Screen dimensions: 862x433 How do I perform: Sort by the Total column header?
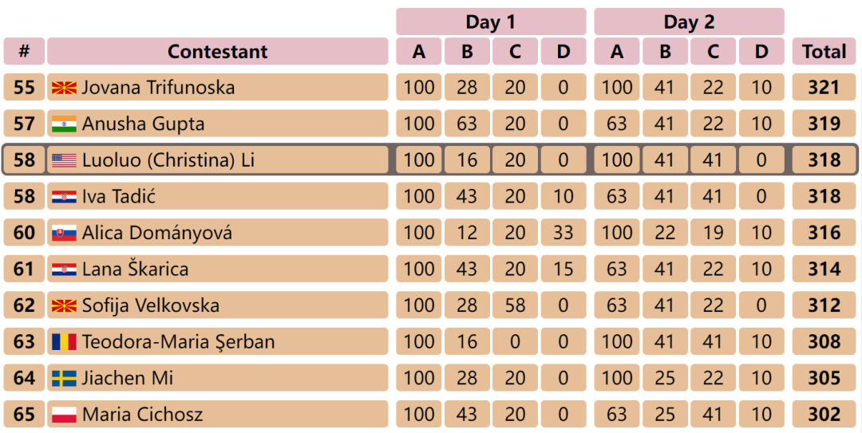824,52
